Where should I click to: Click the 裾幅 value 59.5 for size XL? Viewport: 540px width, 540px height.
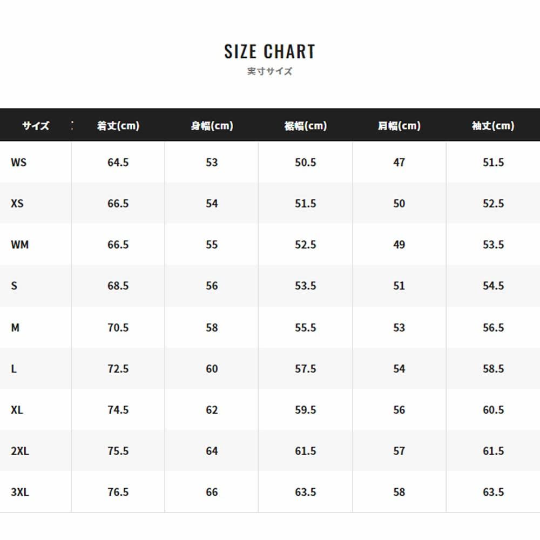(306, 410)
